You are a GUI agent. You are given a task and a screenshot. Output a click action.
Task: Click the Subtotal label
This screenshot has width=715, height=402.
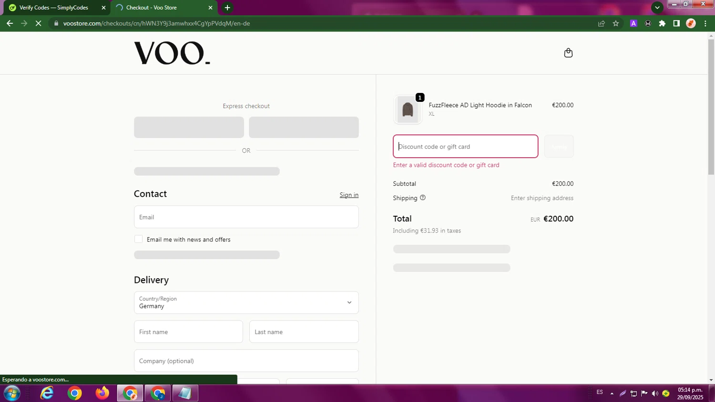point(404,183)
